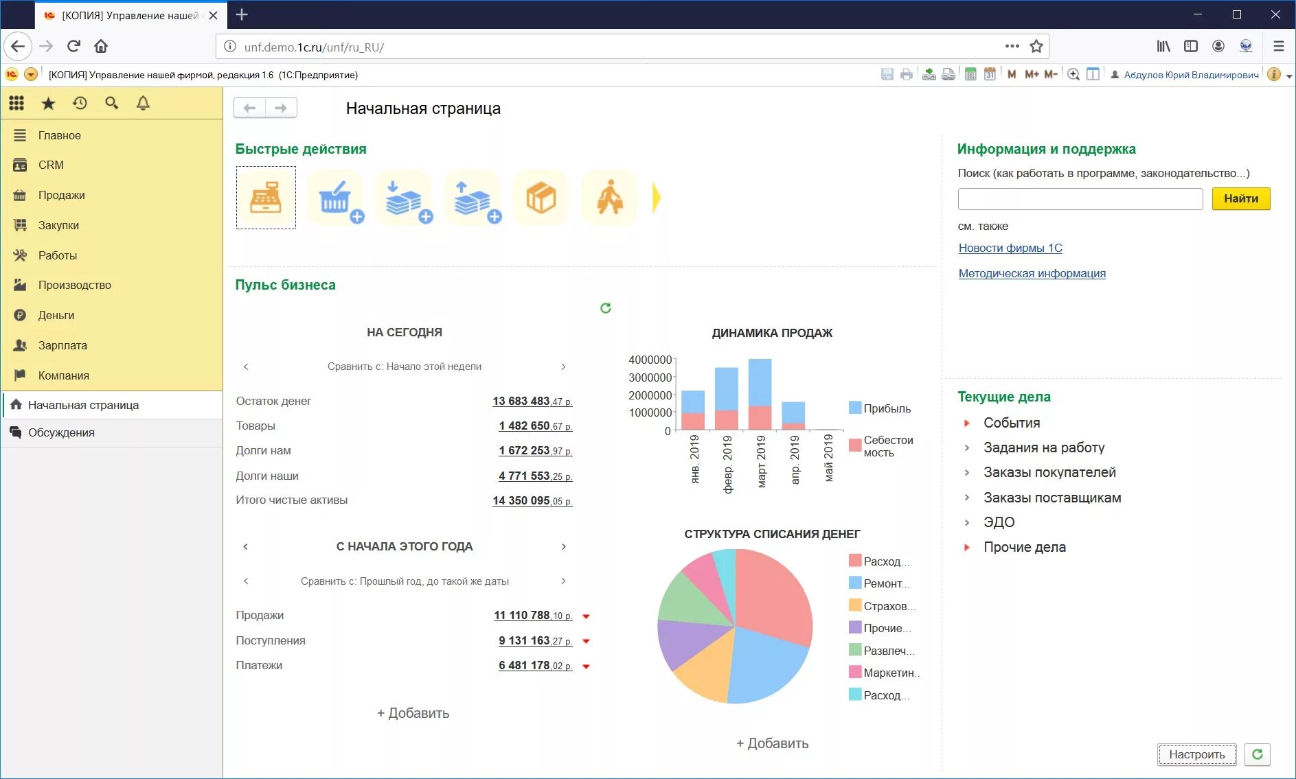Open new browser tab plus button
The width and height of the screenshot is (1296, 779).
coord(242,14)
